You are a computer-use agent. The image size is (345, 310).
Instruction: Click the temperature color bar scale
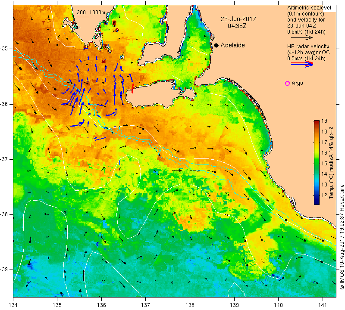[317, 162]
